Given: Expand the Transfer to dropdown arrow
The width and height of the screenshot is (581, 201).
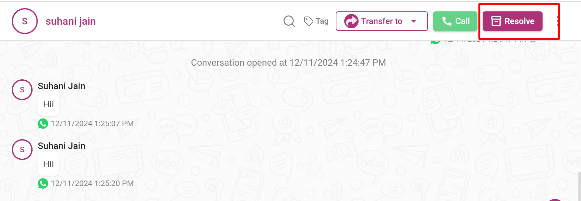Looking at the screenshot, I should click(414, 21).
